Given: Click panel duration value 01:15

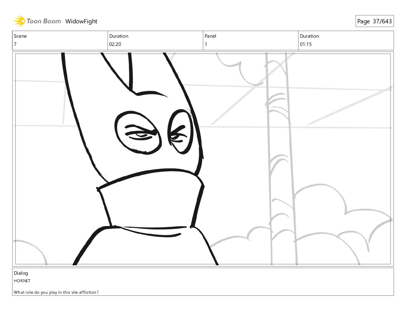Looking at the screenshot, I should click(x=306, y=44).
